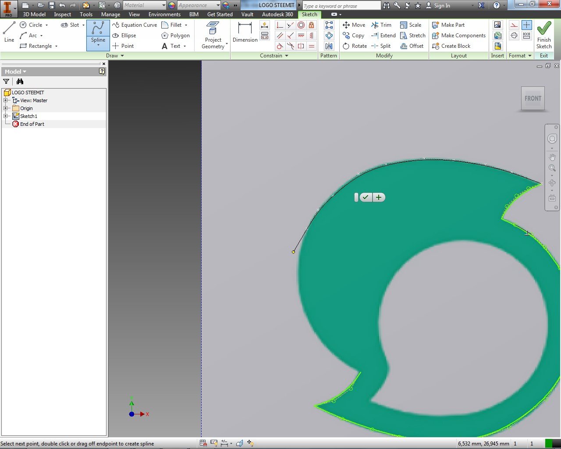Click the keyword search input field
The image size is (561, 449).
(x=341, y=6)
